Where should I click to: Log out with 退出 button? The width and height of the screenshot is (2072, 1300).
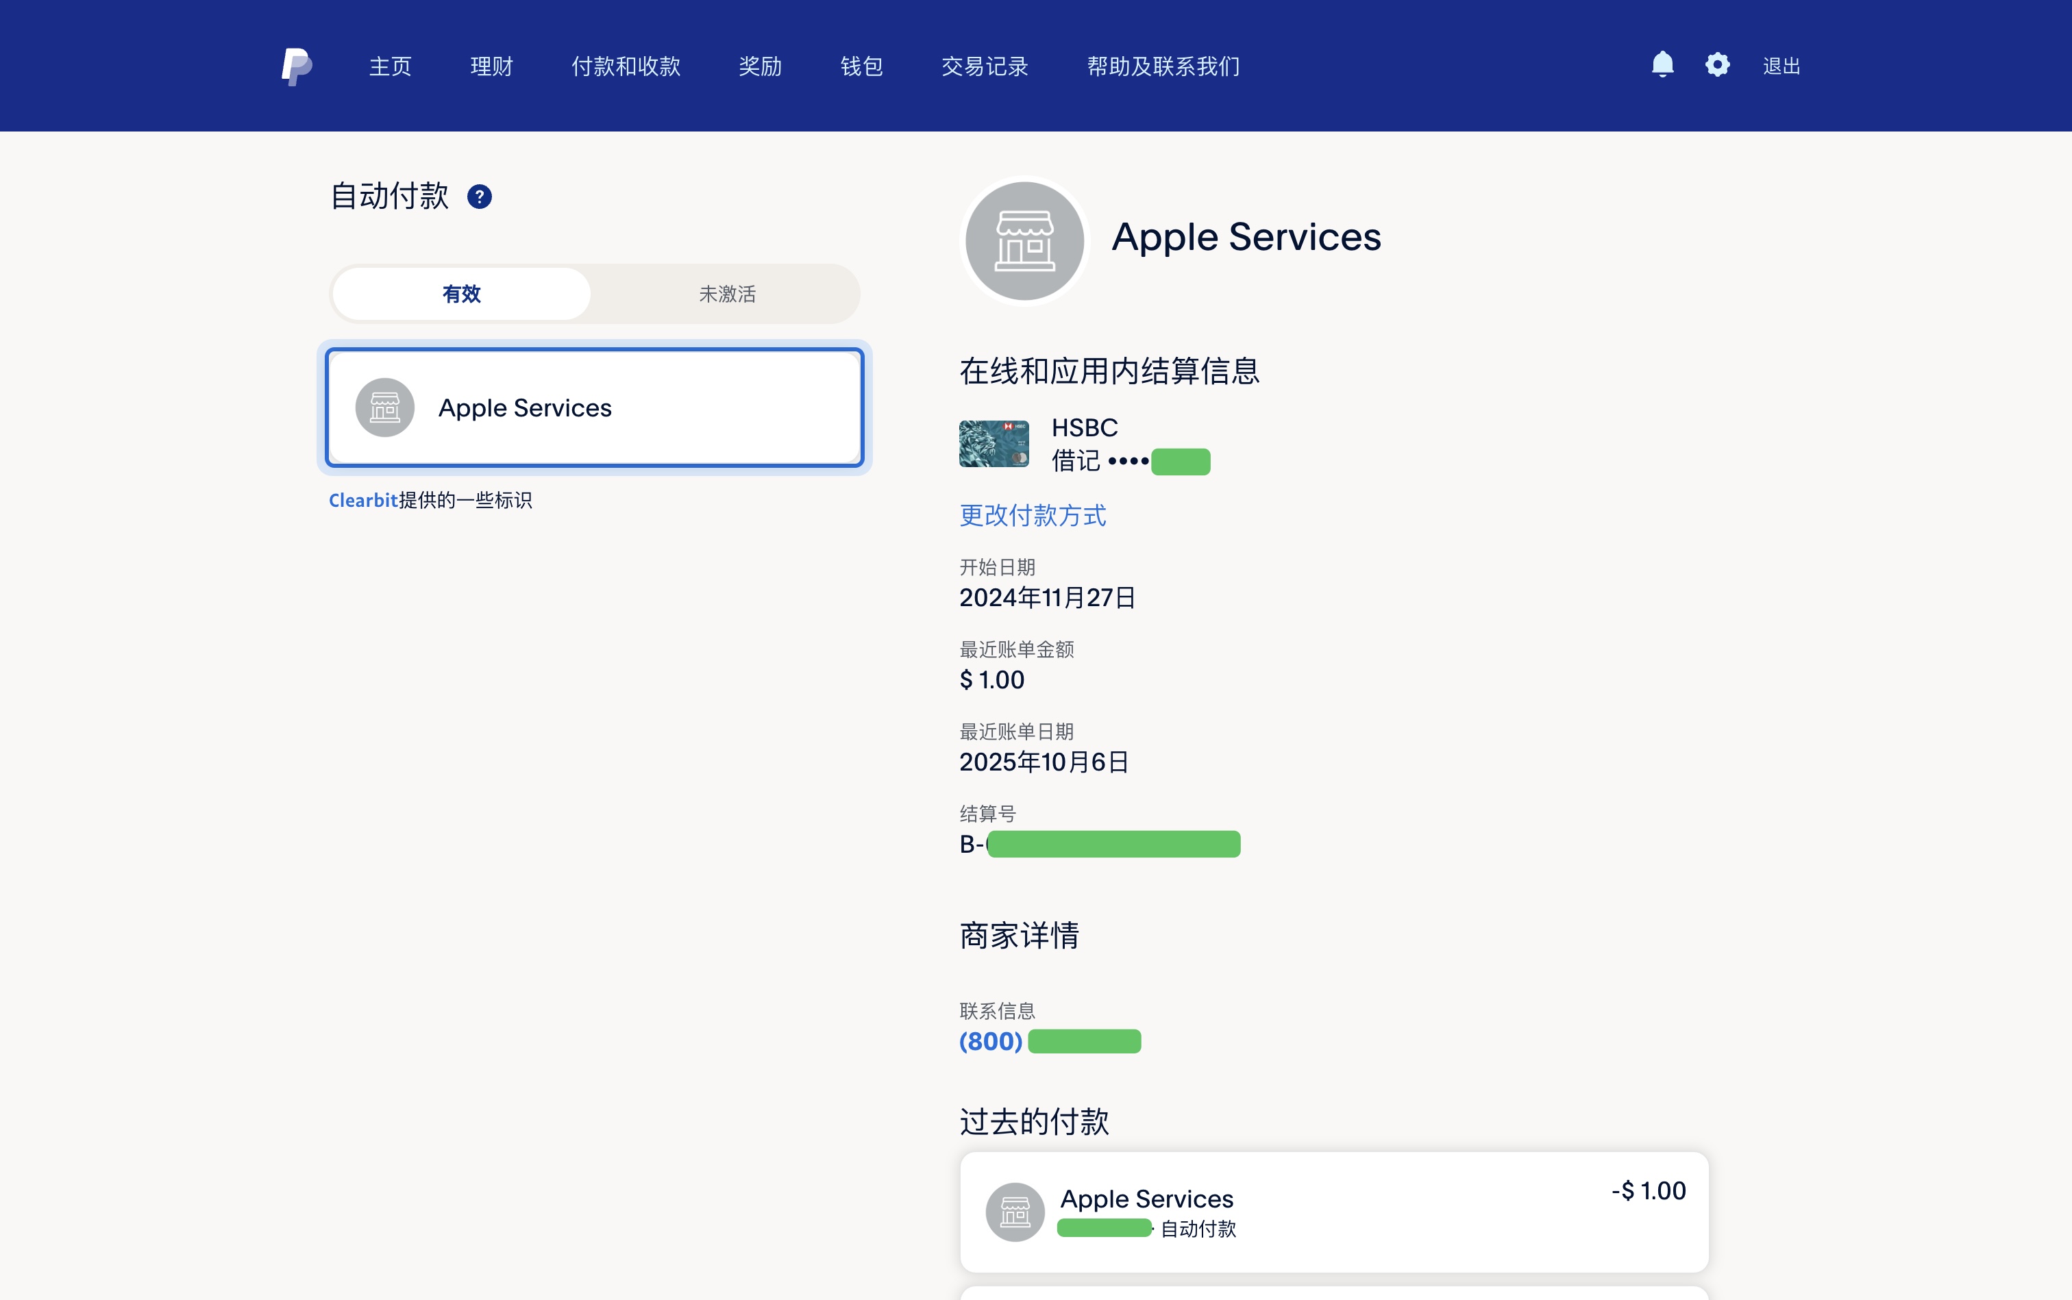coord(1780,66)
